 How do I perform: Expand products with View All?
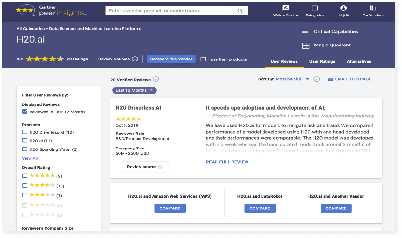[x=30, y=158]
